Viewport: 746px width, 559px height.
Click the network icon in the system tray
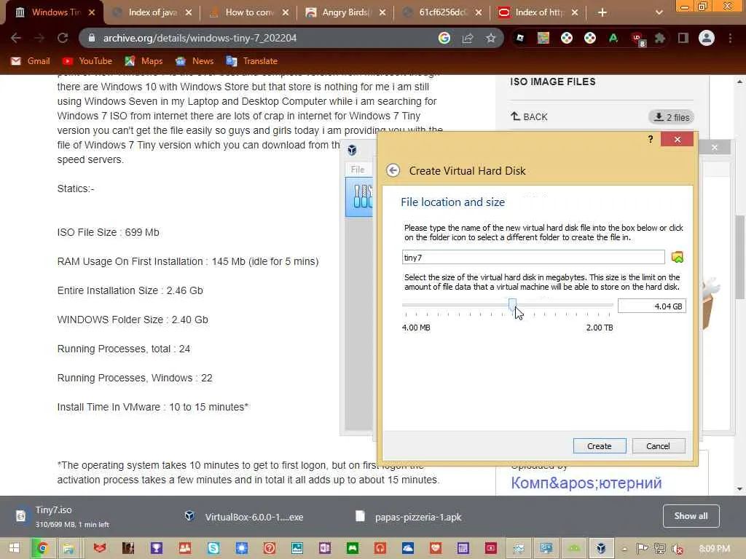click(x=659, y=549)
